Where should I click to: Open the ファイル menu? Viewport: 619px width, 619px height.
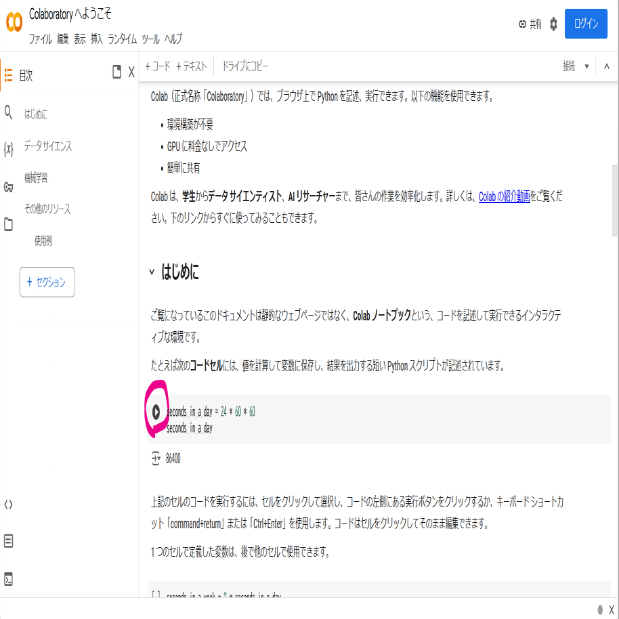pyautogui.click(x=40, y=39)
